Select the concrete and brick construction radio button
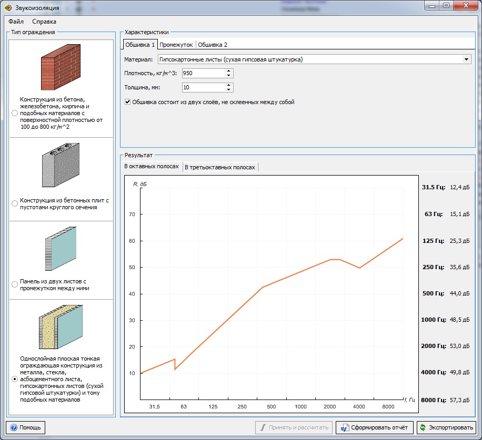The height and width of the screenshot is (440, 482). click(15, 112)
